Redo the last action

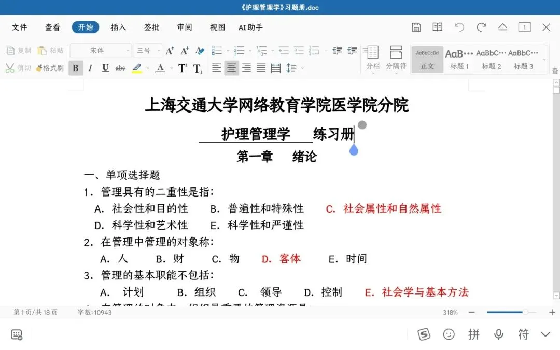pos(481,27)
